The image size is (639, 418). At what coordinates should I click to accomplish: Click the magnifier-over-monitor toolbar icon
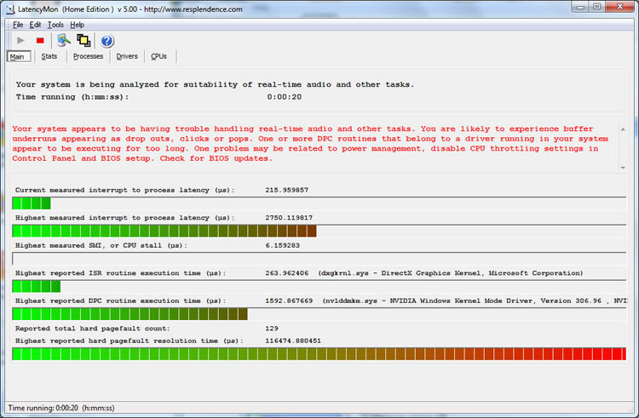(64, 40)
